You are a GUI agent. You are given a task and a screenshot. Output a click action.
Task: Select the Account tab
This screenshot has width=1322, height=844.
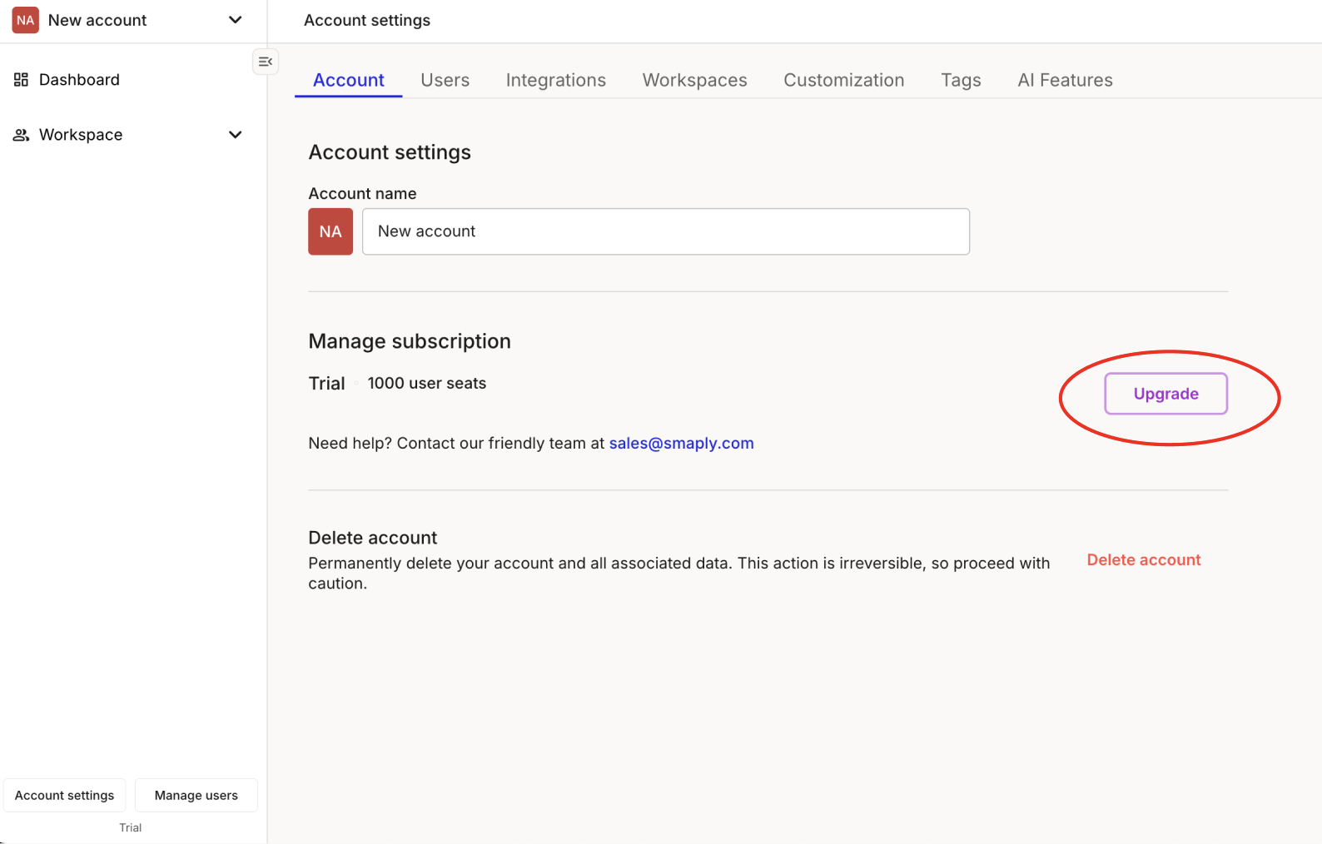pyautogui.click(x=348, y=80)
